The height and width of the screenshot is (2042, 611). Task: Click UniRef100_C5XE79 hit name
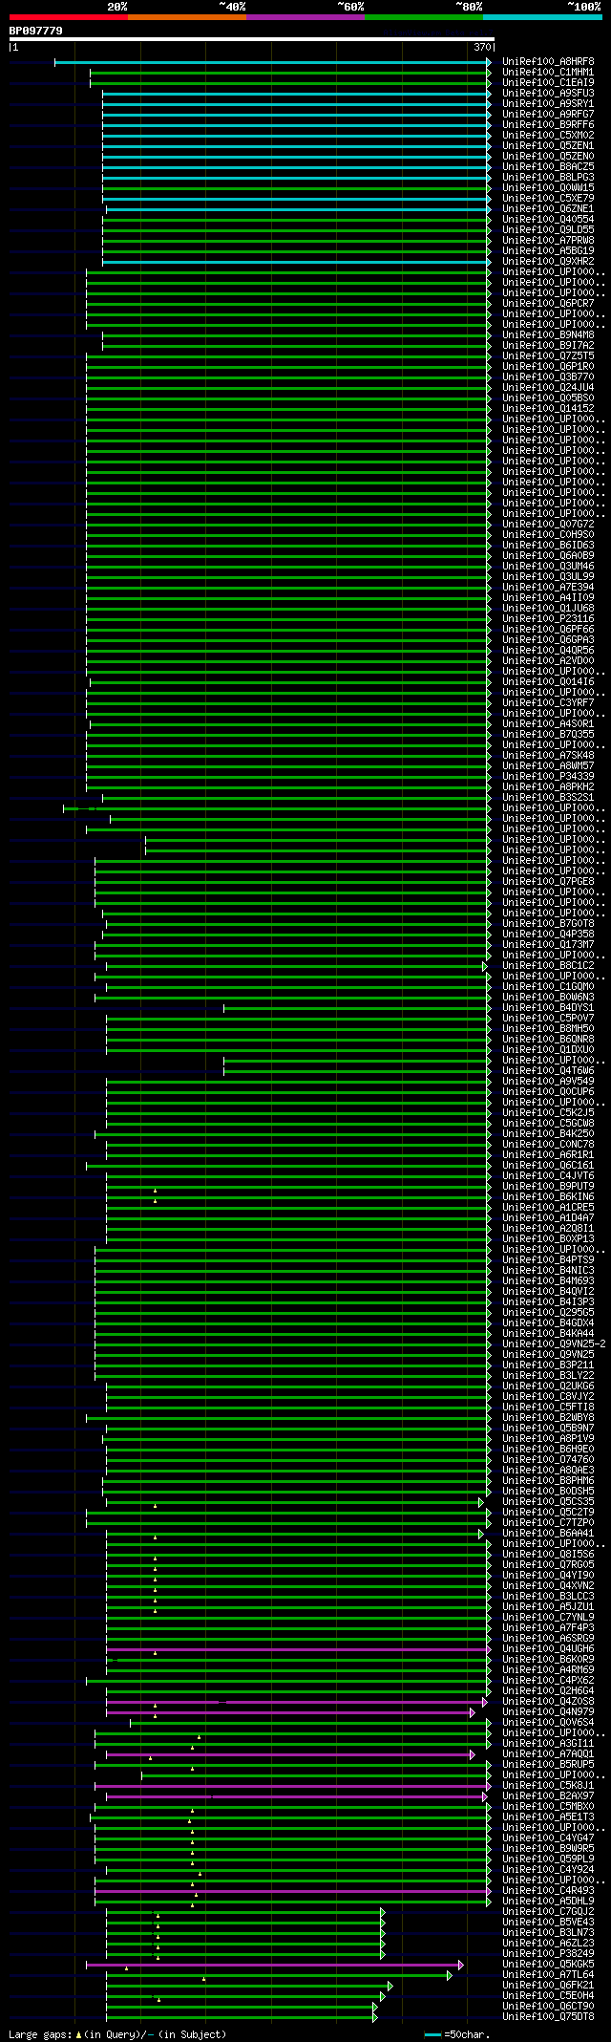(x=548, y=199)
